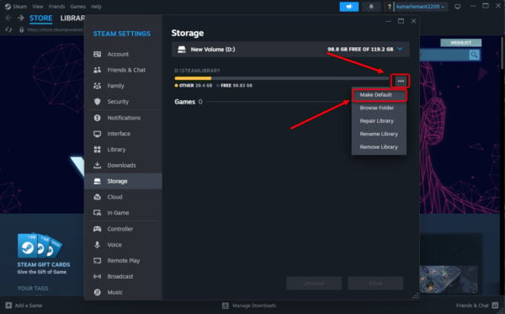Viewport: 505px width, 314px height.
Task: Open the notification bell in Steam header
Action: point(371,7)
